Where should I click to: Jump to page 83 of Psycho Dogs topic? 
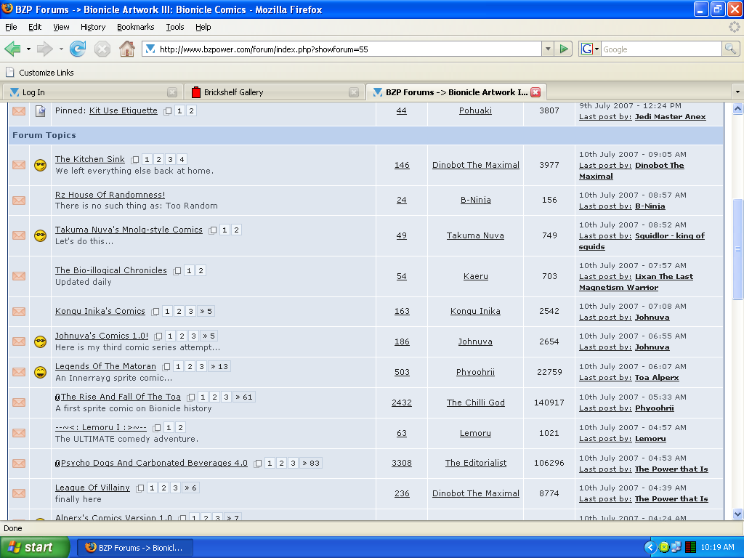(311, 463)
